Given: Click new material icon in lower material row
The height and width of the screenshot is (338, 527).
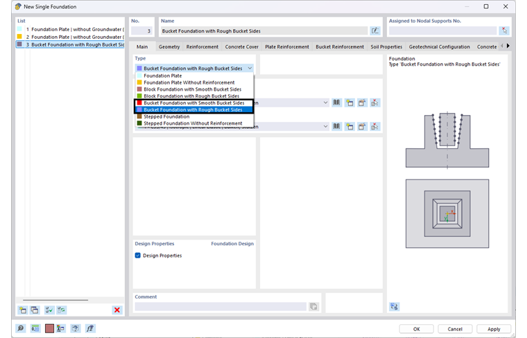Looking at the screenshot, I should (x=349, y=127).
